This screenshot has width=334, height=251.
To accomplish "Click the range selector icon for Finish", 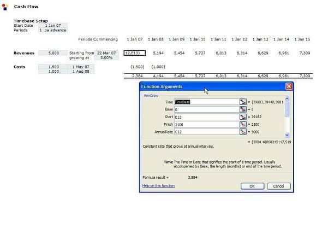I will coord(243,124).
